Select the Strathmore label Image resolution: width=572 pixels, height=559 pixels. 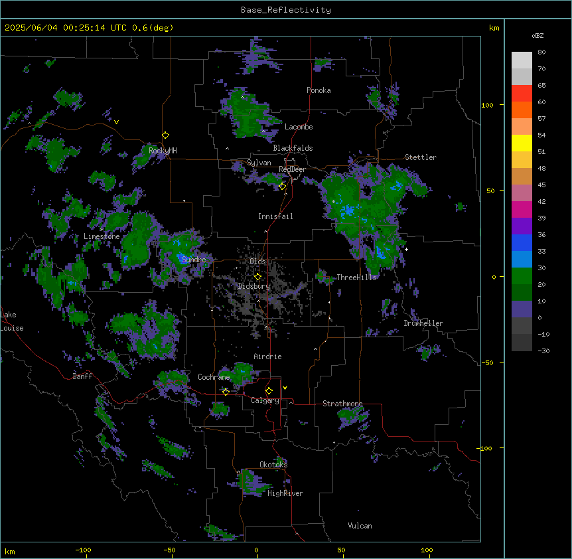342,404
